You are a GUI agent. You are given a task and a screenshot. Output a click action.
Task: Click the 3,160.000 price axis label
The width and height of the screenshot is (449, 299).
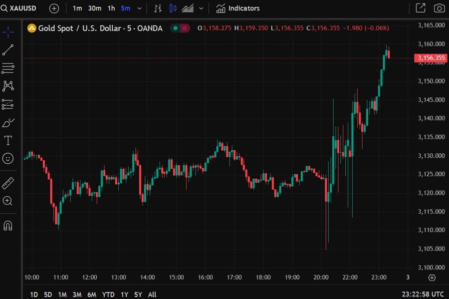pyautogui.click(x=431, y=44)
